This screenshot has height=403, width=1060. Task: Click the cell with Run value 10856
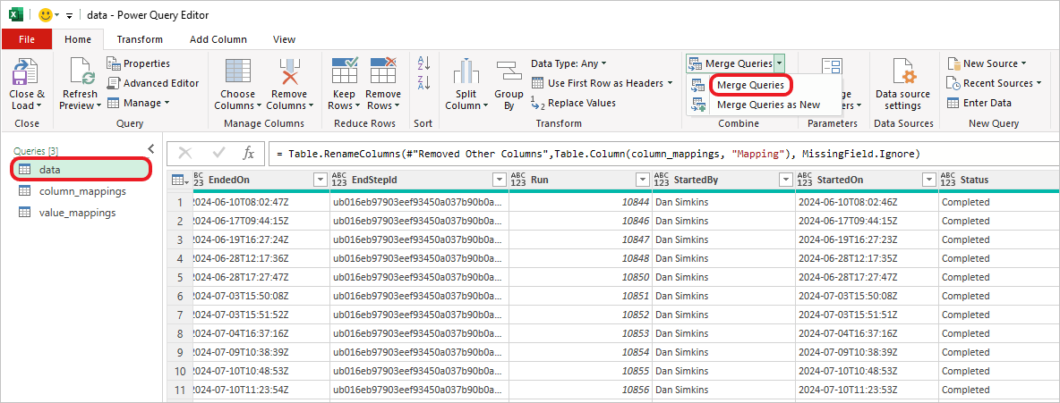coord(580,390)
